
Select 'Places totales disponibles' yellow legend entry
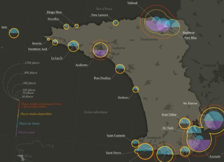[x=36, y=114]
